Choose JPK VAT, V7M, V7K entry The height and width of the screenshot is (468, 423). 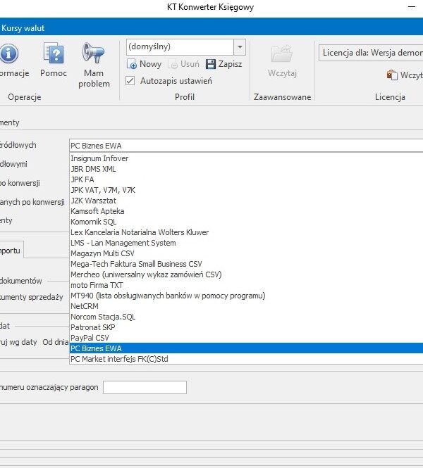coord(247,190)
